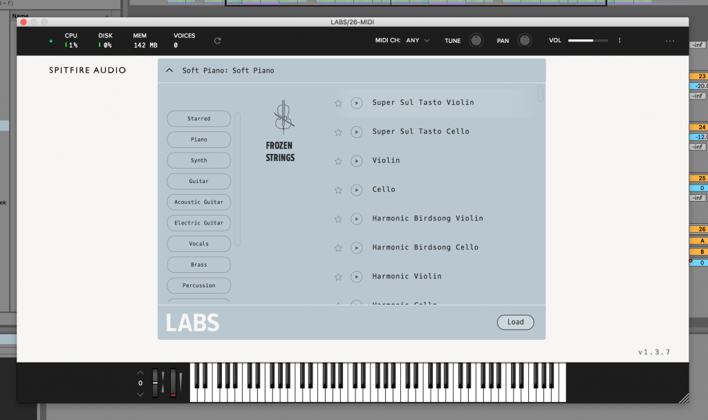Image resolution: width=708 pixels, height=420 pixels.
Task: Select track 23 in the DAW behind
Action: tap(698, 76)
